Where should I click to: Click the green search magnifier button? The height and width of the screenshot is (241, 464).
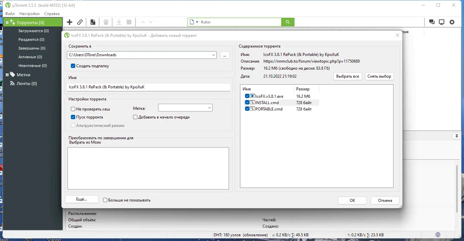288,22
